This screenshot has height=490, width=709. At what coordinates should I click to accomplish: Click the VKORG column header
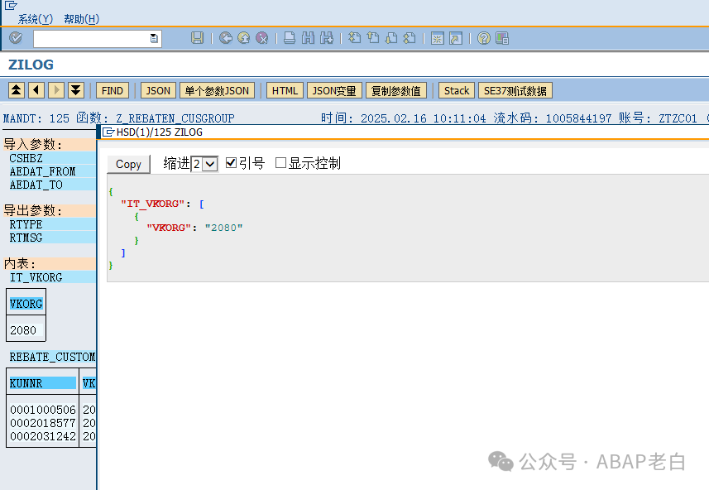(26, 304)
